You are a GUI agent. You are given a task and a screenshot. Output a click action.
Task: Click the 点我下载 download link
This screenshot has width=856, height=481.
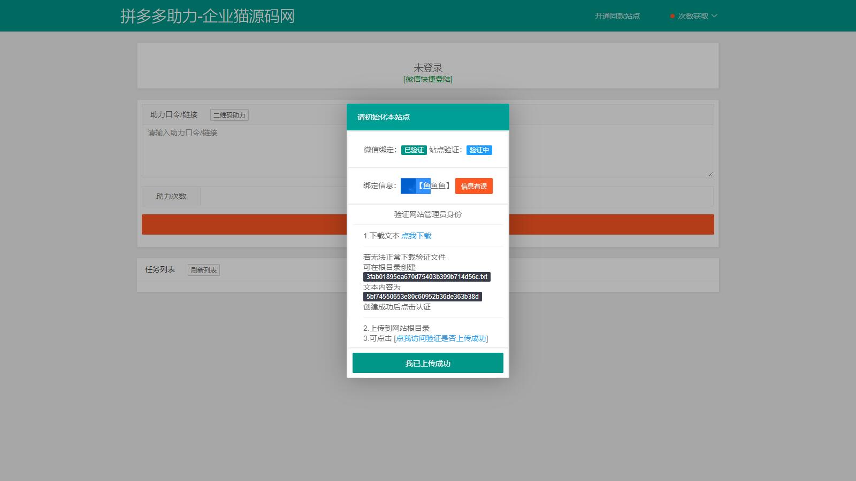click(416, 236)
